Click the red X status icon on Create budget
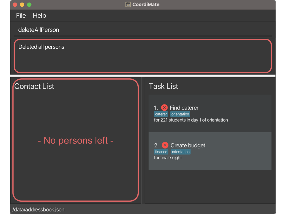This screenshot has width=286, height=214. [165, 145]
